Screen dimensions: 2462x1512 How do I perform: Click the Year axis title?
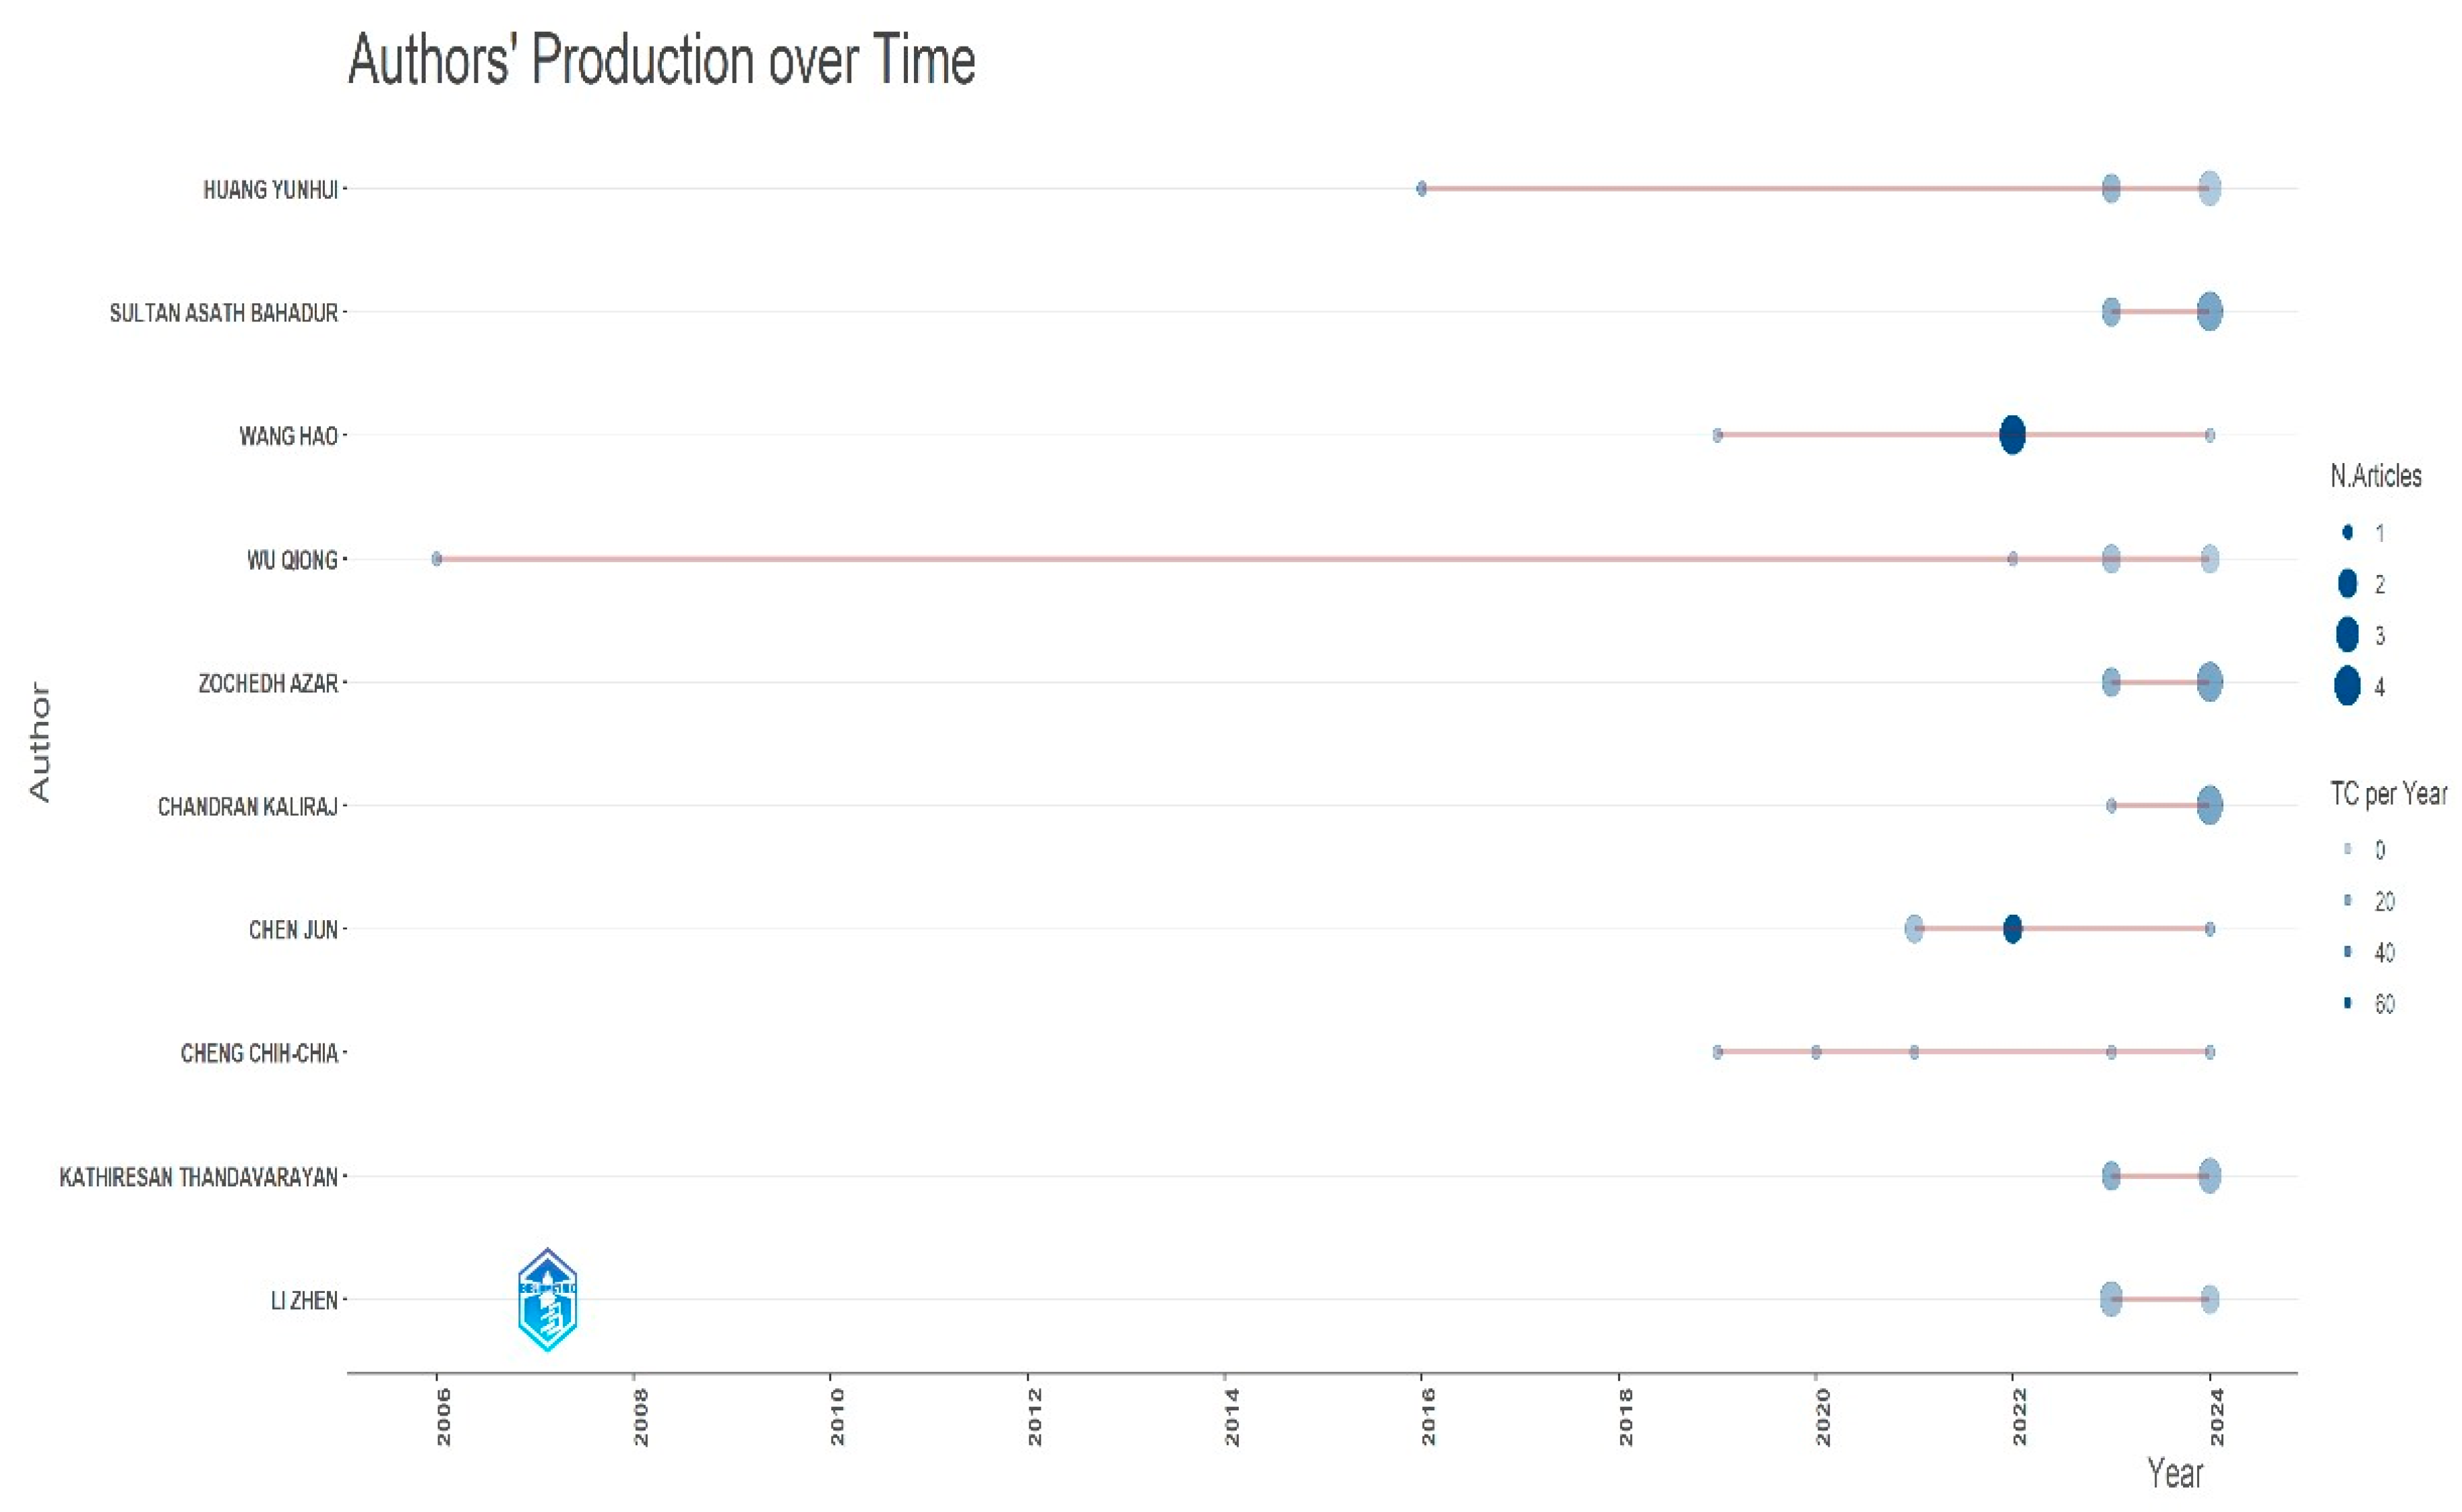pos(2174,1473)
